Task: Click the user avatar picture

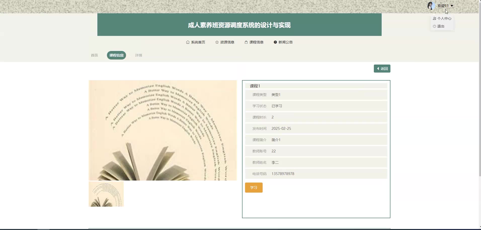Action: pyautogui.click(x=431, y=6)
